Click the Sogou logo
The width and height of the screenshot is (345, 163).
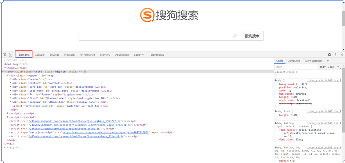tap(169, 15)
